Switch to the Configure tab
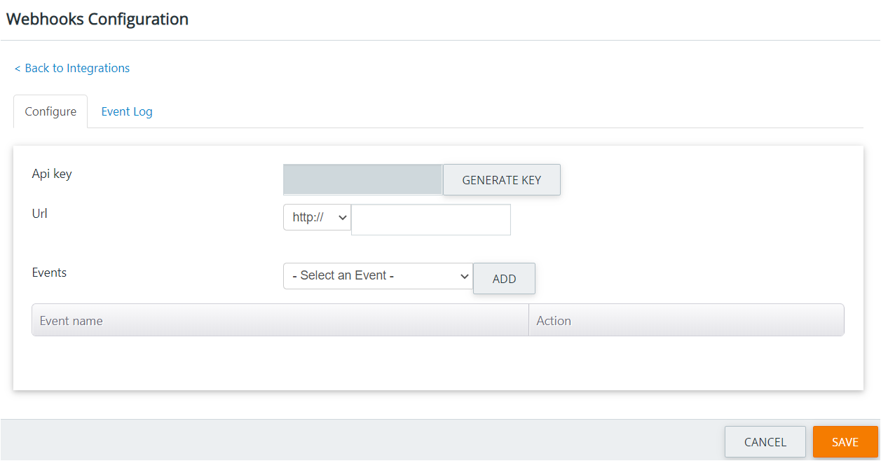This screenshot has height=461, width=881. 50,111
